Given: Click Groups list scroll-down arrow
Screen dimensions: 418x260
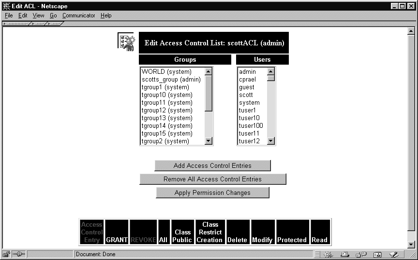Looking at the screenshot, I should pos(209,141).
